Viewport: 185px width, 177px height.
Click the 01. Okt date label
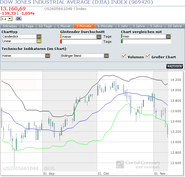pyautogui.click(x=103, y=174)
